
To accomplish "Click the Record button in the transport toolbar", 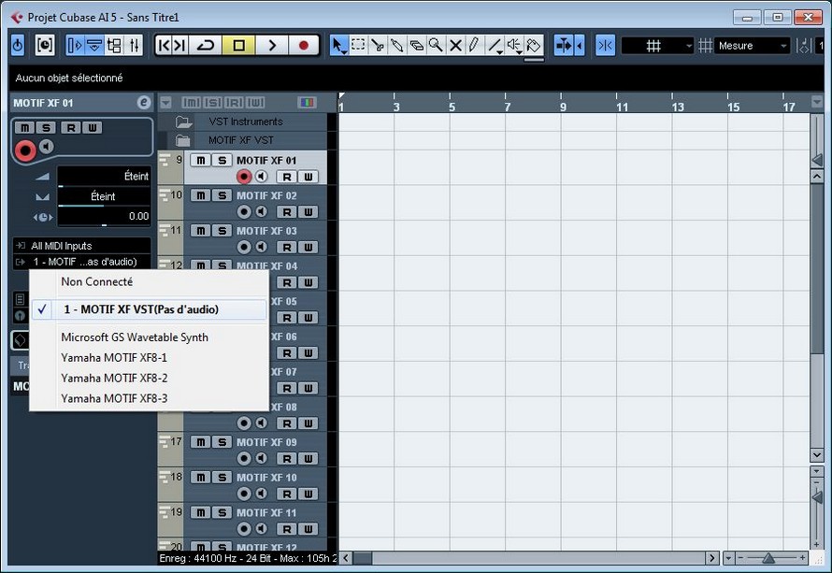I will click(x=303, y=45).
